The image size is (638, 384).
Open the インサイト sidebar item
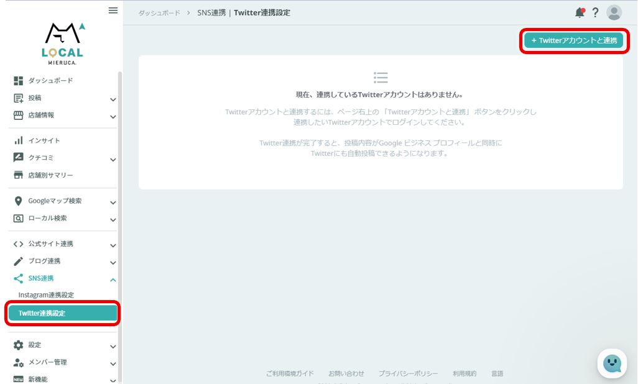(x=44, y=141)
